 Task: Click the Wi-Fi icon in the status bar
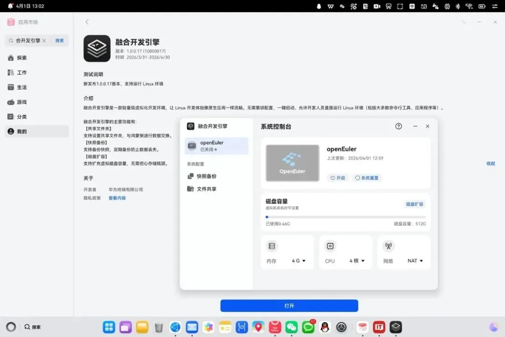[x=469, y=6]
